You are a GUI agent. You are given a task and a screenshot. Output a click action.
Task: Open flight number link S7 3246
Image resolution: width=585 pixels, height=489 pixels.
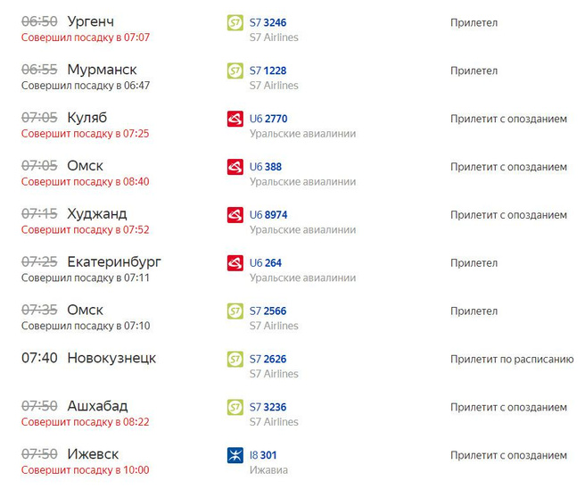[268, 22]
